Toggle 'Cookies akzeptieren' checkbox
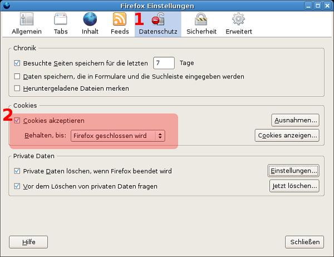 [x=17, y=121]
